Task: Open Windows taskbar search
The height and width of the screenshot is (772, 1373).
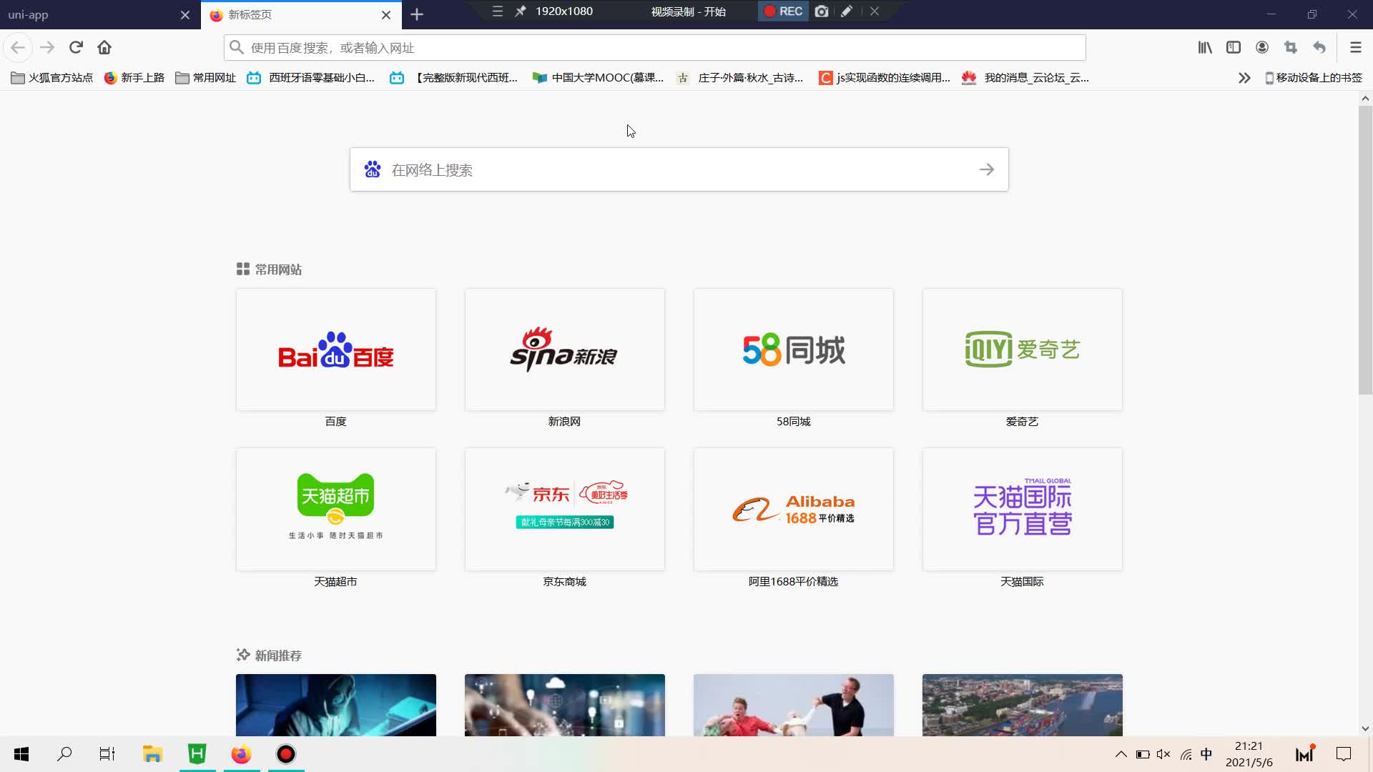Action: pos(64,754)
